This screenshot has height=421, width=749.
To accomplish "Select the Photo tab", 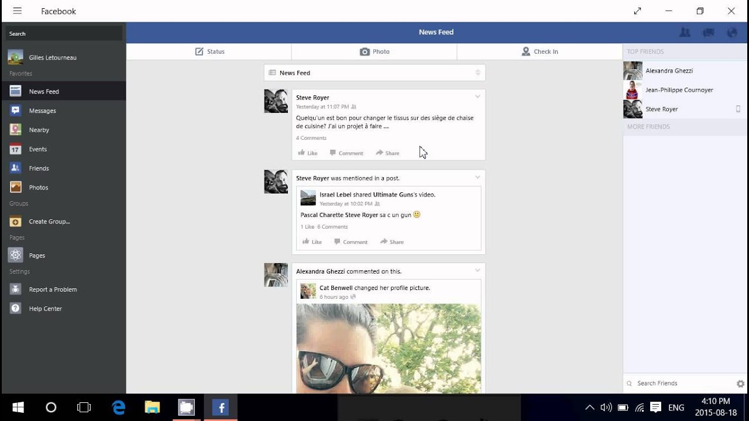I will (374, 51).
